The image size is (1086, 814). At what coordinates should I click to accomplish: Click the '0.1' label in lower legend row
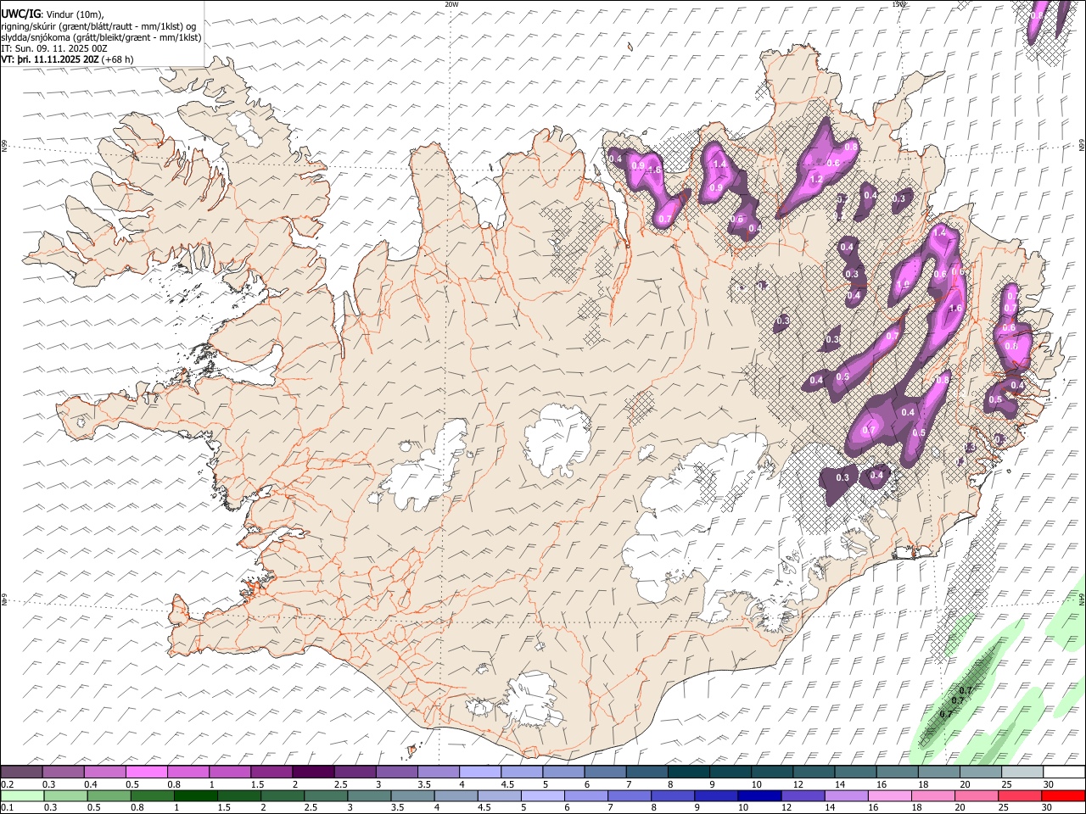coord(6,807)
